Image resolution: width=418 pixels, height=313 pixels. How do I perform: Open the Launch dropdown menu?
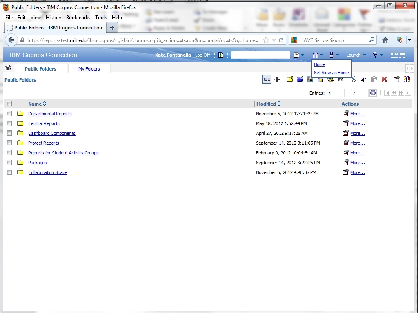click(356, 55)
